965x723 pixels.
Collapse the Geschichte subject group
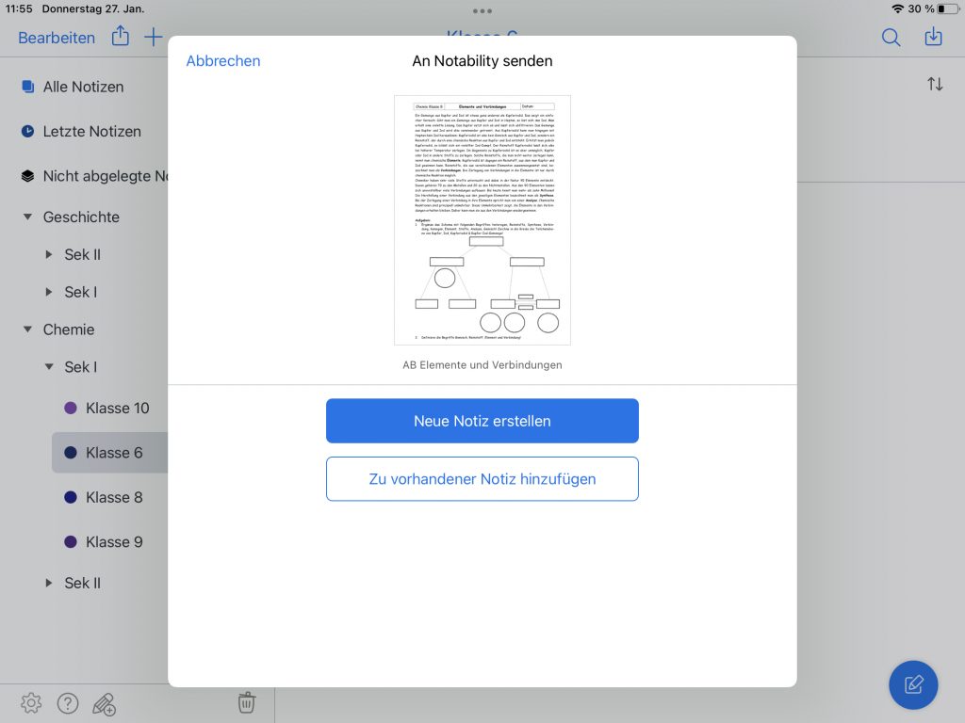[27, 217]
